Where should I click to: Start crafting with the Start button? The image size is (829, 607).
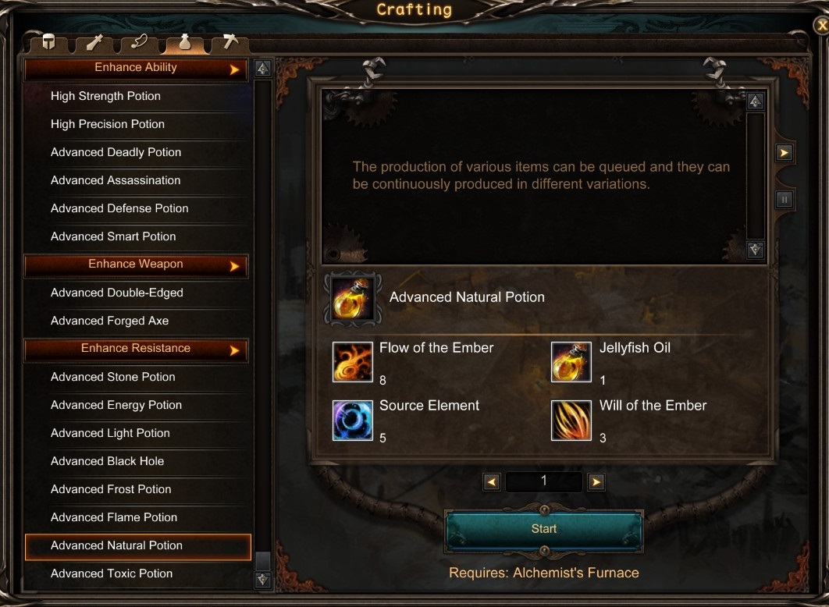click(x=544, y=530)
